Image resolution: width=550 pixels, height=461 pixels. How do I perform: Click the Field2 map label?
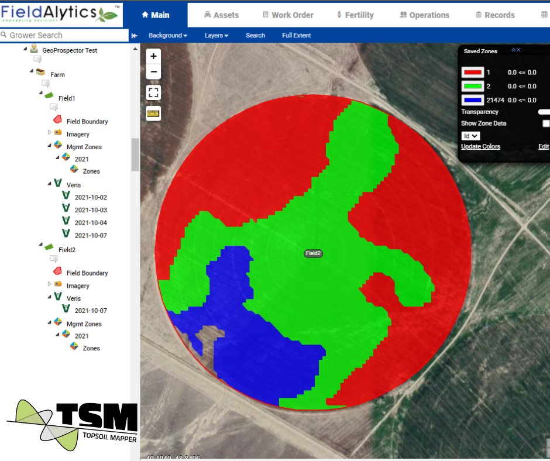[x=313, y=253]
